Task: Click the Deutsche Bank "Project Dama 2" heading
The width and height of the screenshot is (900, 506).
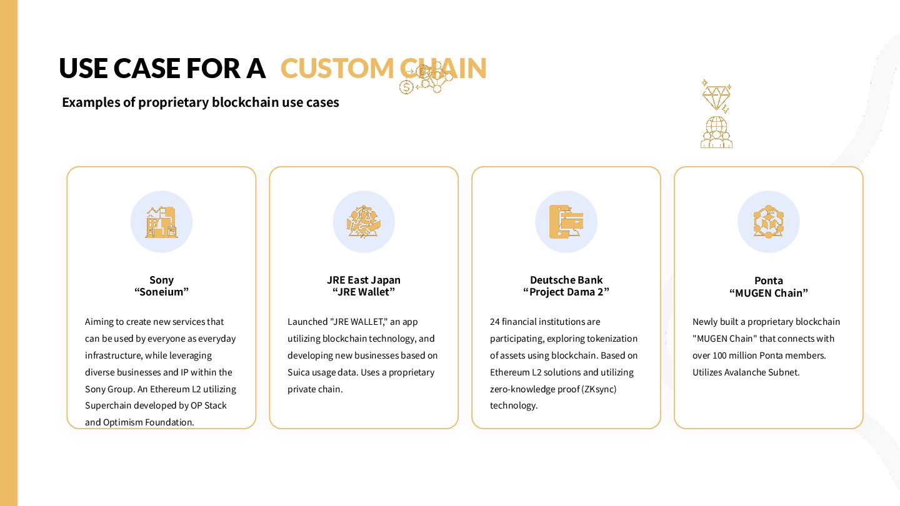Action: (566, 286)
